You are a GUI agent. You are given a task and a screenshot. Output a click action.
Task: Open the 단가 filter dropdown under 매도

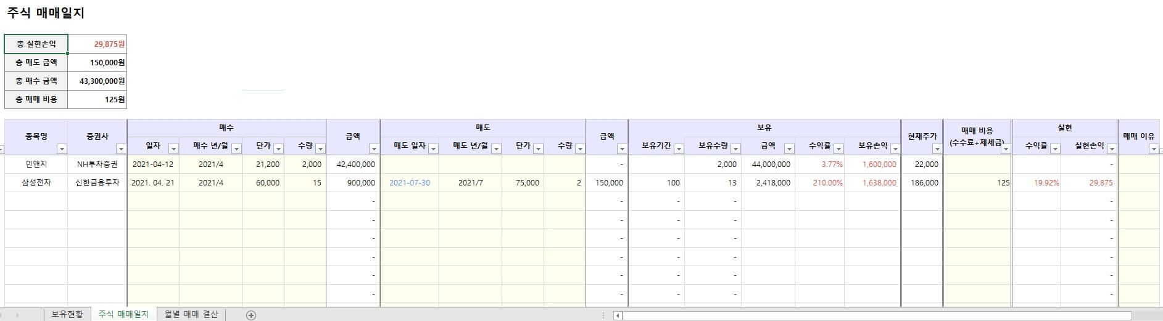tap(538, 148)
